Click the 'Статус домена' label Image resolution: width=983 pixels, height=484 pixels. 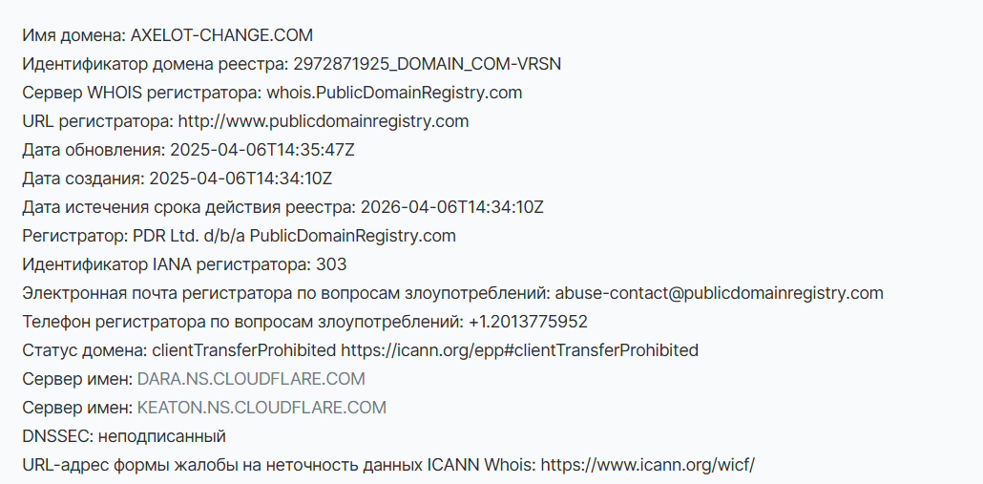click(84, 350)
